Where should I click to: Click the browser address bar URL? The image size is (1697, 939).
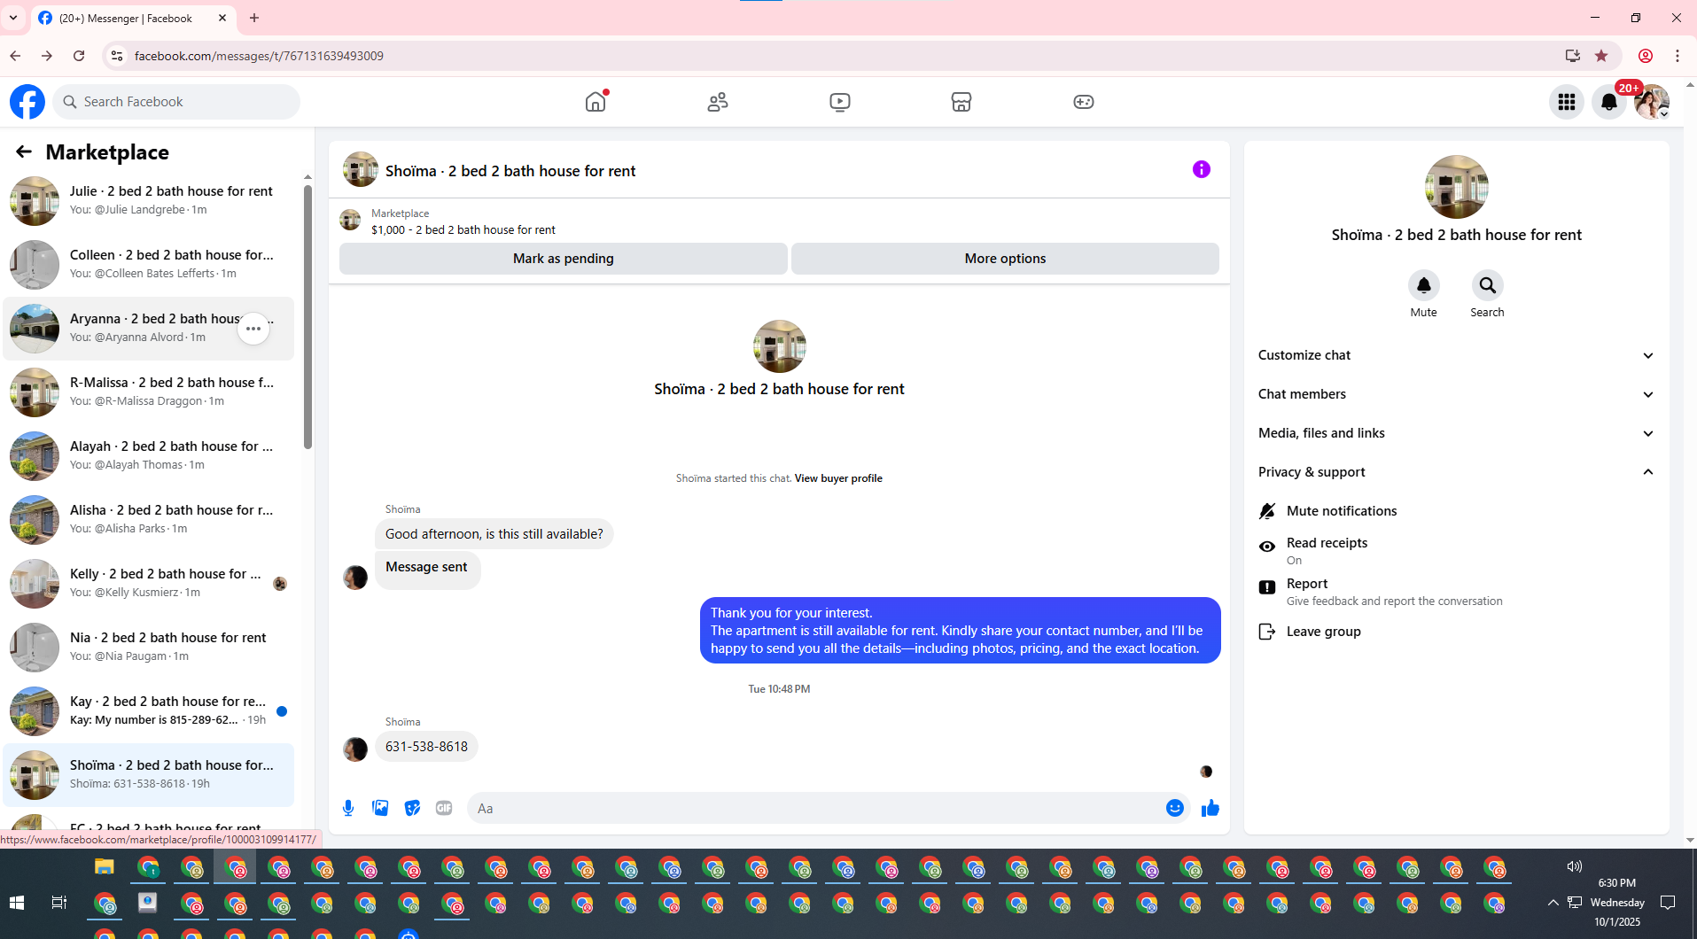[x=259, y=56]
